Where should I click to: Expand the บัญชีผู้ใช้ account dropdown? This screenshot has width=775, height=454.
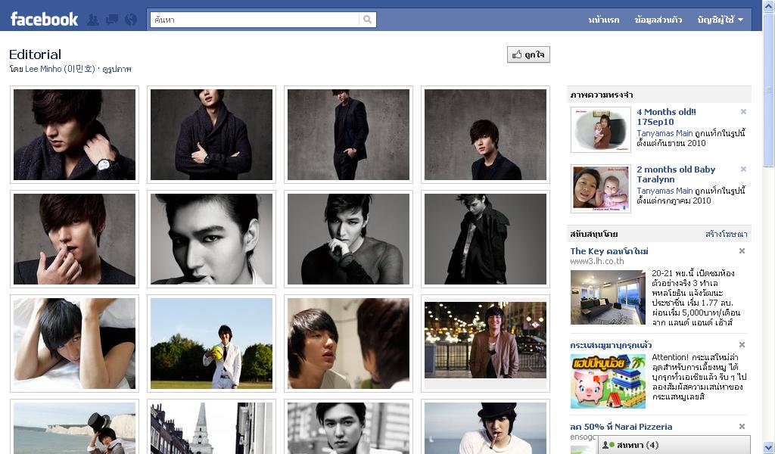pos(721,20)
